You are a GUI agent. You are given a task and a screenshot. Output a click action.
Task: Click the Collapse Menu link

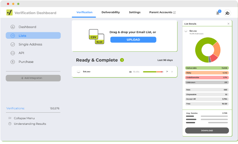click(24, 118)
